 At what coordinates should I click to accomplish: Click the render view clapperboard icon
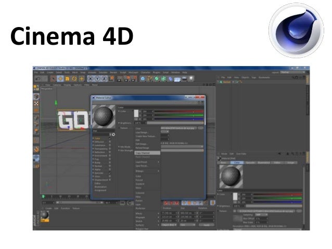point(120,79)
